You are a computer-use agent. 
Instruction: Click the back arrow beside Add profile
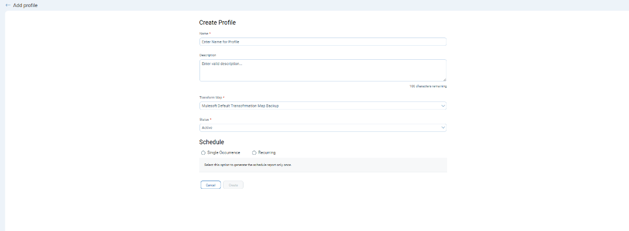pyautogui.click(x=8, y=5)
